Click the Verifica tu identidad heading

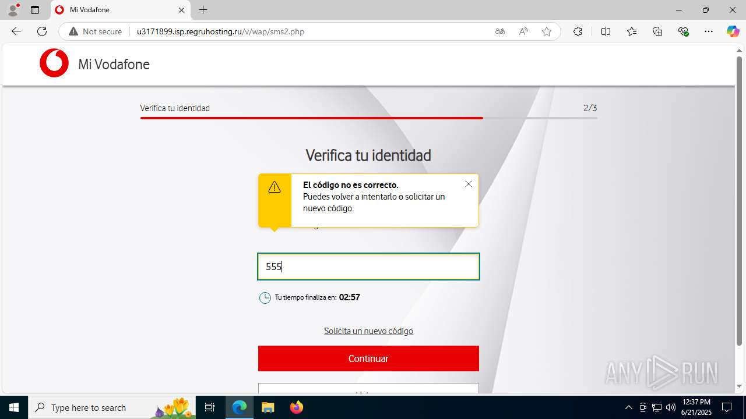pyautogui.click(x=368, y=155)
